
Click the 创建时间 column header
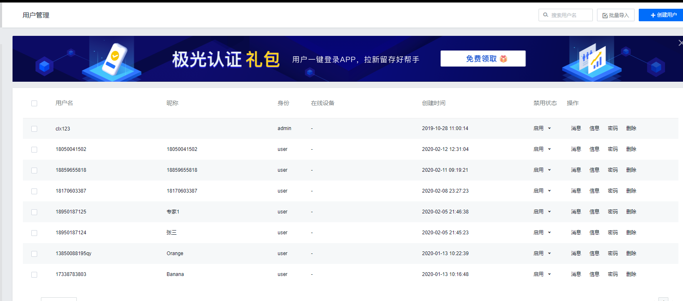point(433,103)
